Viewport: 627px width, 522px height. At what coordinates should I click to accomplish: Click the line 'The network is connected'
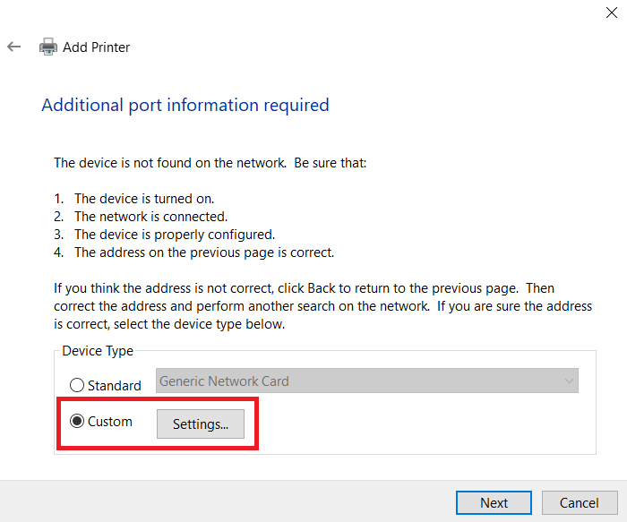150,217
